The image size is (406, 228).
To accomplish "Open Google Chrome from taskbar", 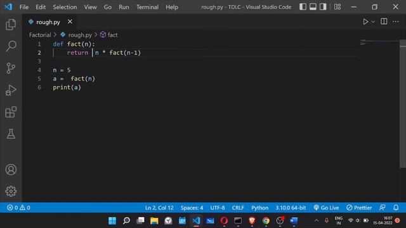I will coord(266,221).
